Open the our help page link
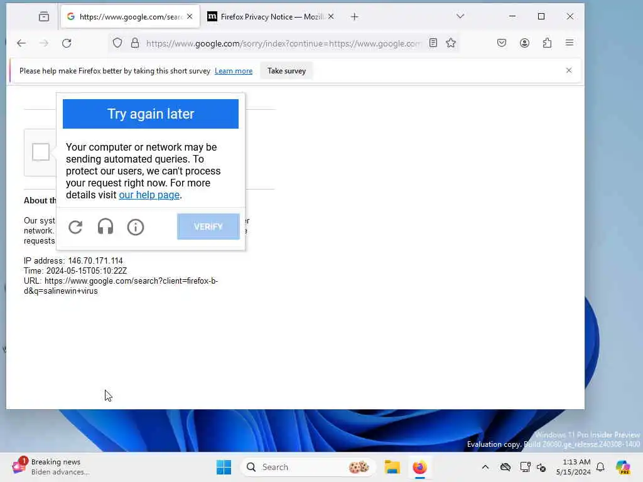Image resolution: width=643 pixels, height=482 pixels. coord(149,195)
